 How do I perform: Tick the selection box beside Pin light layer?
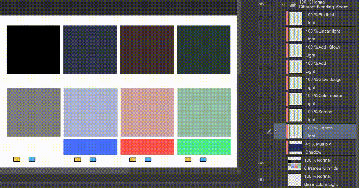[270, 18]
